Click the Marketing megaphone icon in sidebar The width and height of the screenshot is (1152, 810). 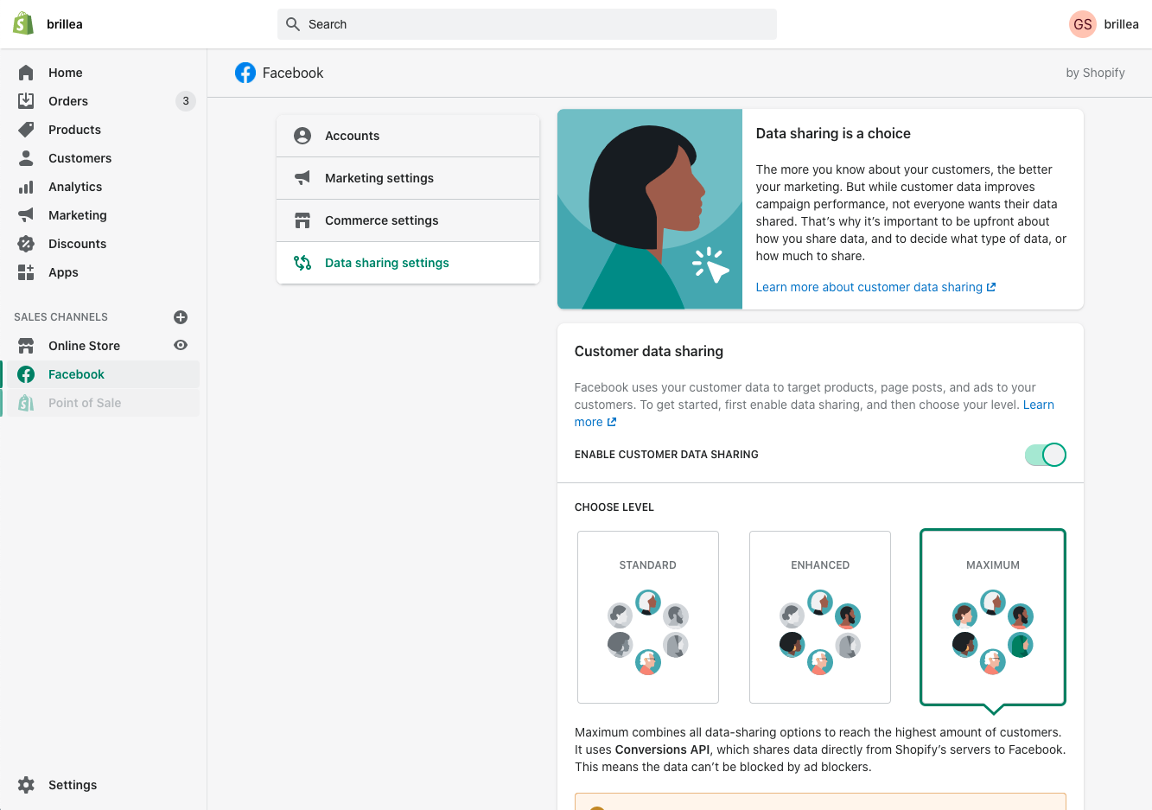coord(26,215)
